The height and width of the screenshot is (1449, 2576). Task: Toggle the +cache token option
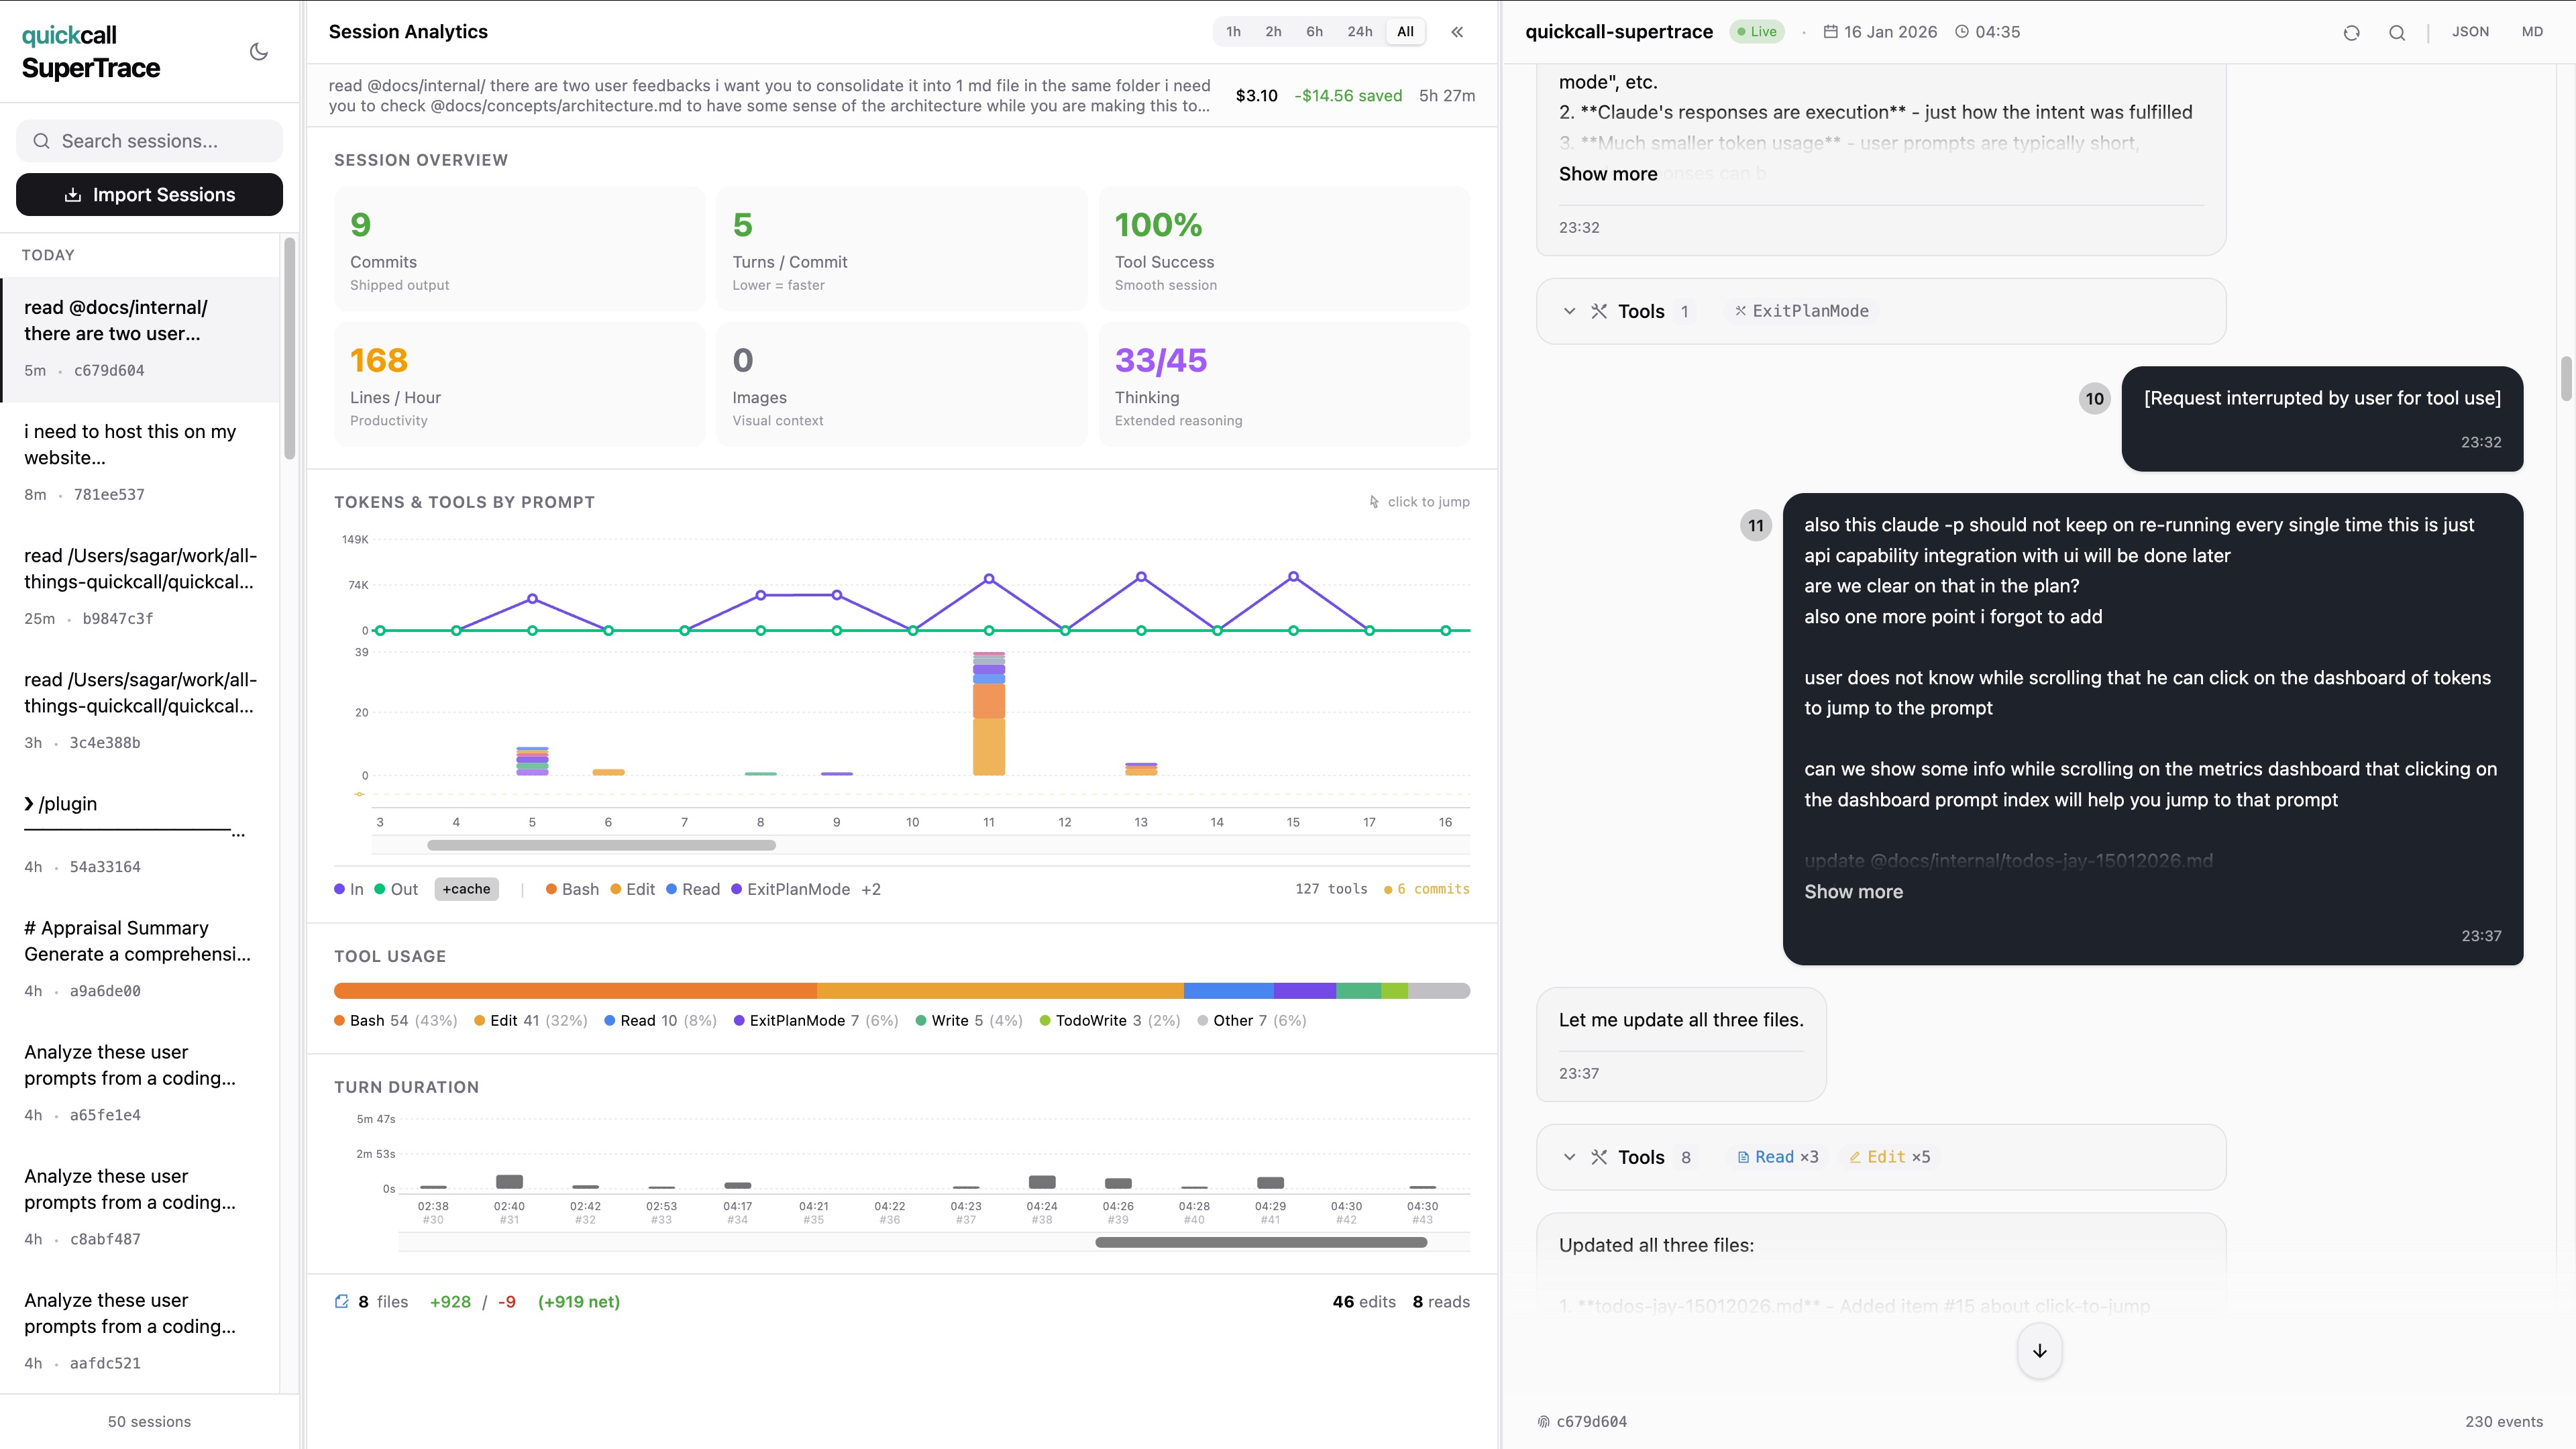466,889
